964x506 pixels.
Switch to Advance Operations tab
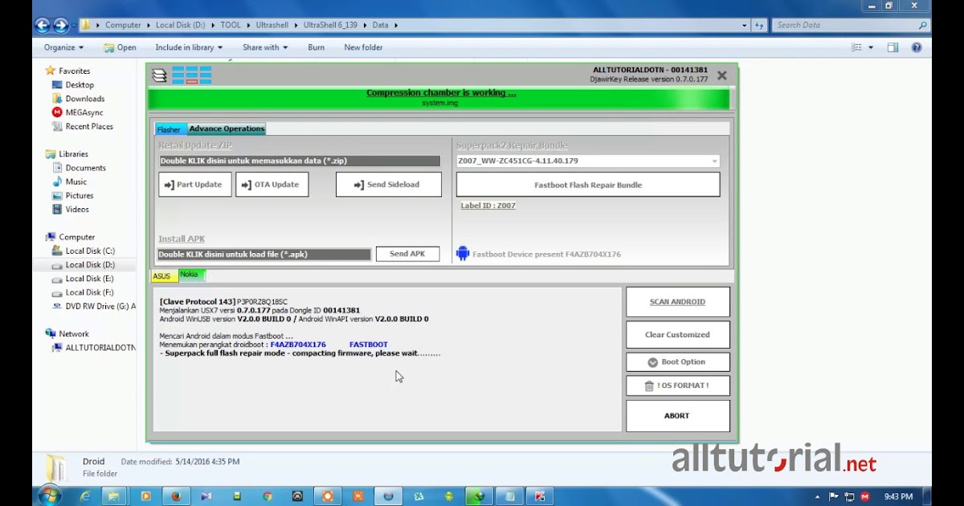(x=227, y=129)
